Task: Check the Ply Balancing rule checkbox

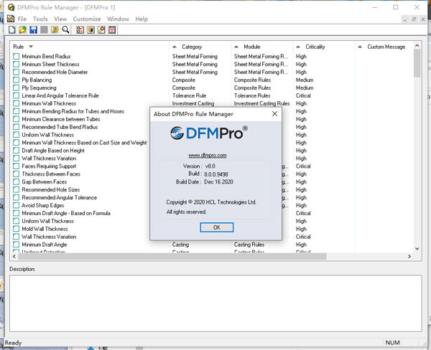Action: pos(17,80)
